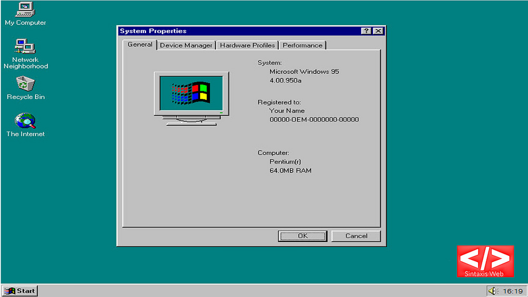The width and height of the screenshot is (528, 297).
Task: Open the Performance tab
Action: click(303, 45)
